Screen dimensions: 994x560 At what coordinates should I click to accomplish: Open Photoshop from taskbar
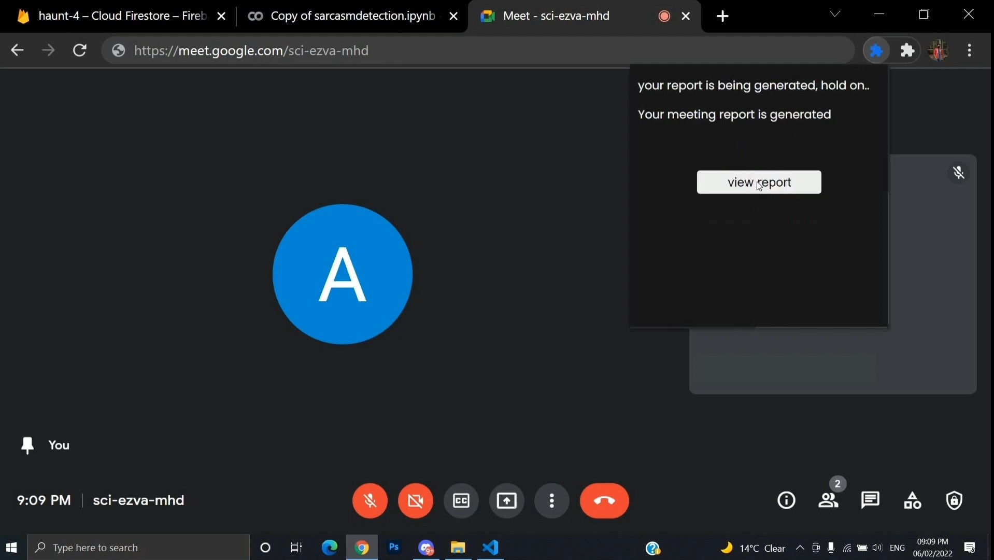[x=394, y=548]
